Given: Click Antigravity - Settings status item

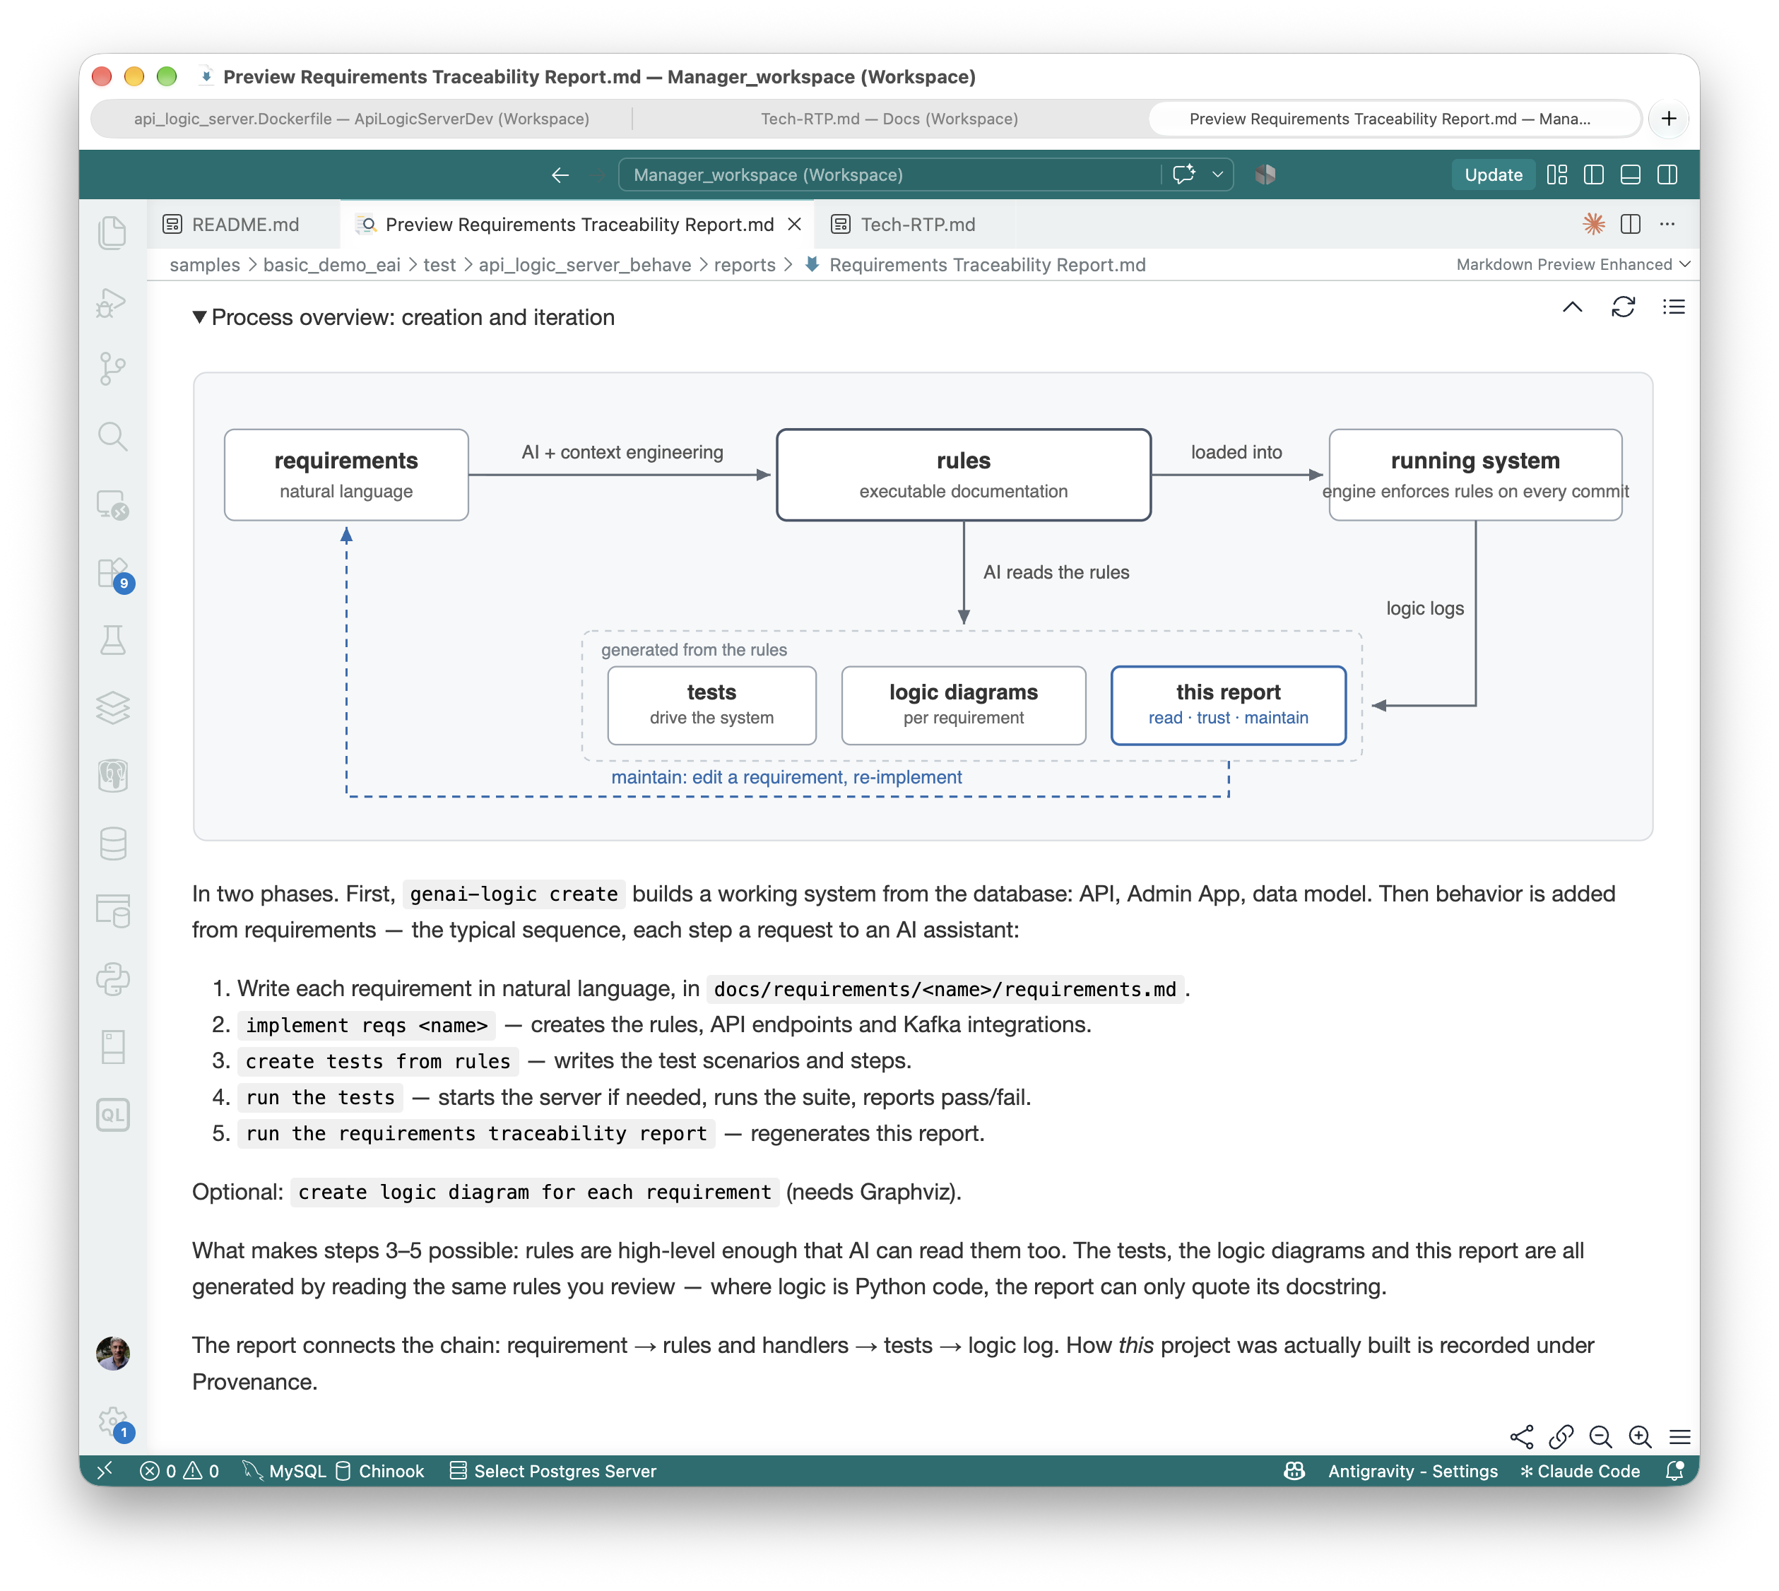Looking at the screenshot, I should 1413,1471.
